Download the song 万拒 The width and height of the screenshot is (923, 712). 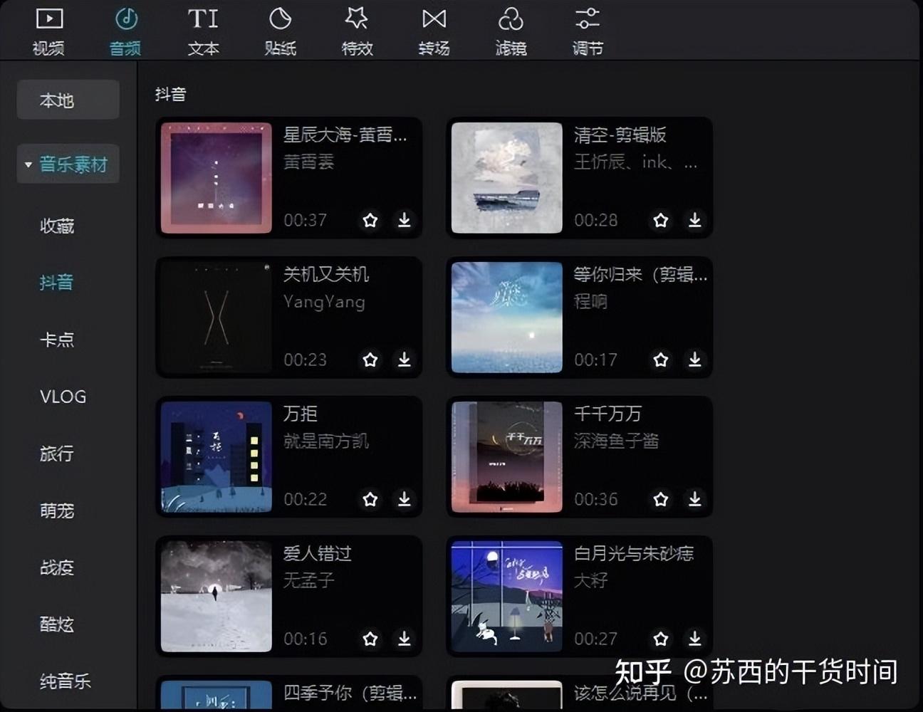click(405, 499)
